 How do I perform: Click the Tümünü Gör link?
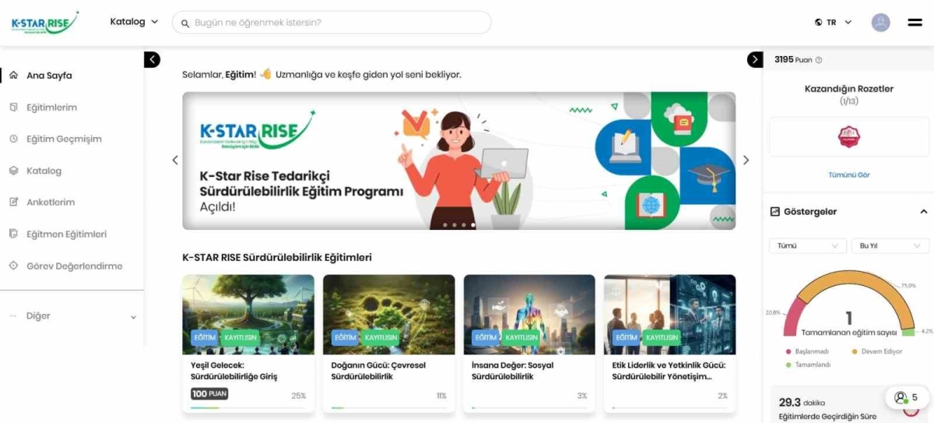[849, 175]
